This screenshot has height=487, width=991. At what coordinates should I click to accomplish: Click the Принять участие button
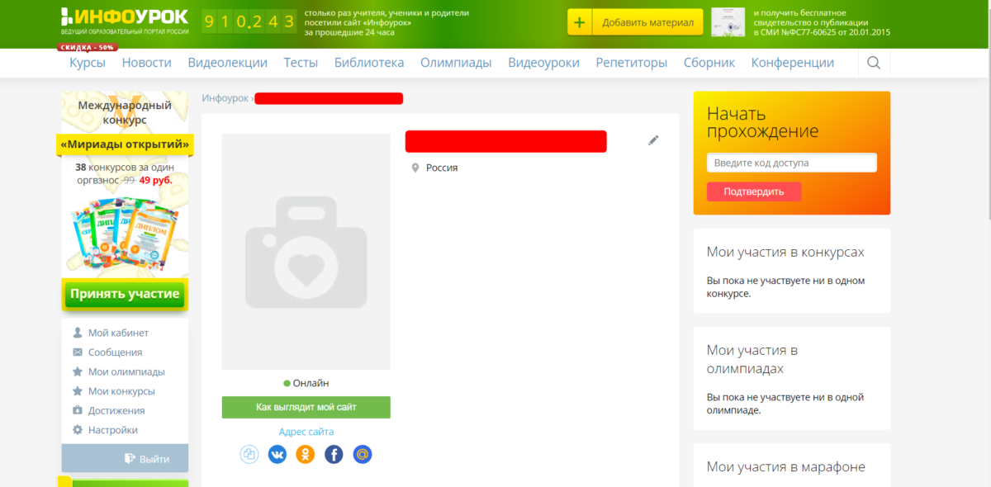click(125, 294)
